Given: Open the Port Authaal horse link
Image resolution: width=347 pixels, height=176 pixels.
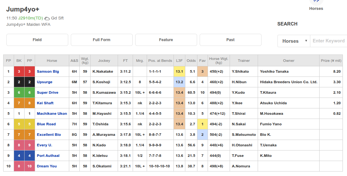Looking at the screenshot, I should click(48, 156).
